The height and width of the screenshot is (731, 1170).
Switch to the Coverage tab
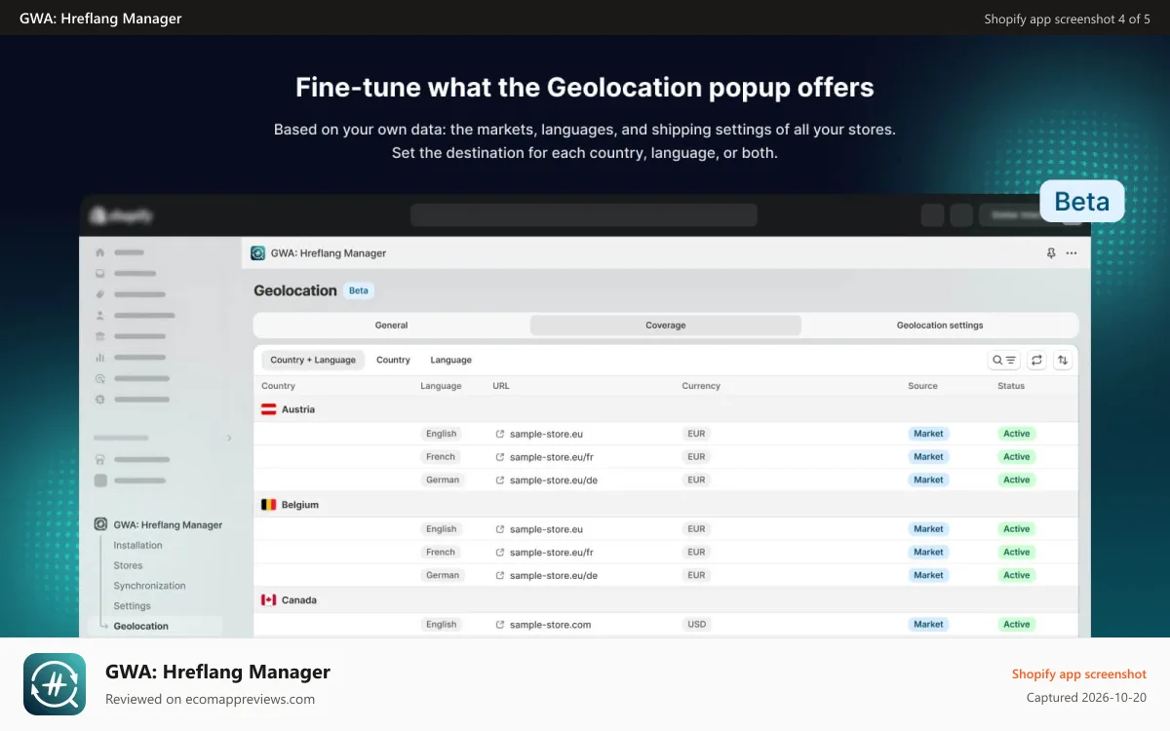[666, 326]
